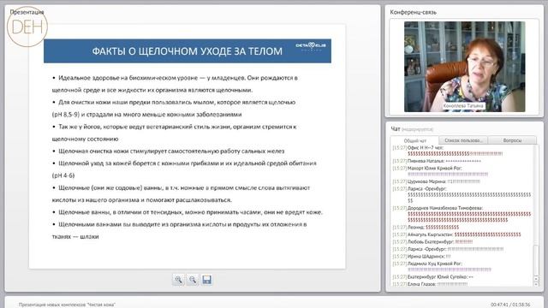Viewport: 548px width, 308px height.
Task: Save the presentation with the floppy disk icon
Action: click(207, 280)
